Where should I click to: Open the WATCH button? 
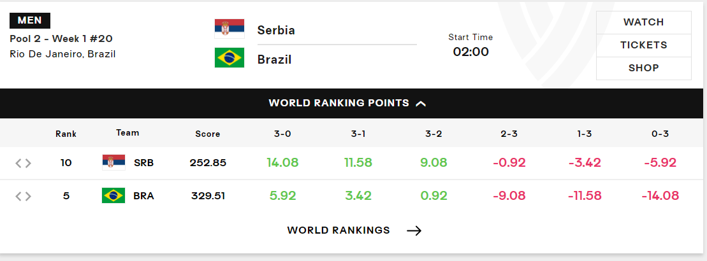coord(643,22)
